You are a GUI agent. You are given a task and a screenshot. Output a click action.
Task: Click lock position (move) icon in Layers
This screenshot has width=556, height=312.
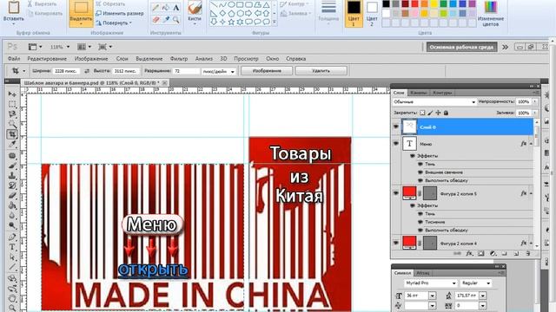pos(438,113)
